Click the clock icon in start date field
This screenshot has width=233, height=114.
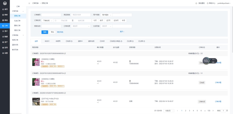[x=56, y=20]
